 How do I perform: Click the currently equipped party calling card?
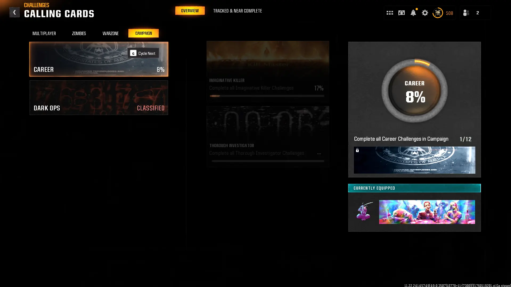[x=427, y=212]
